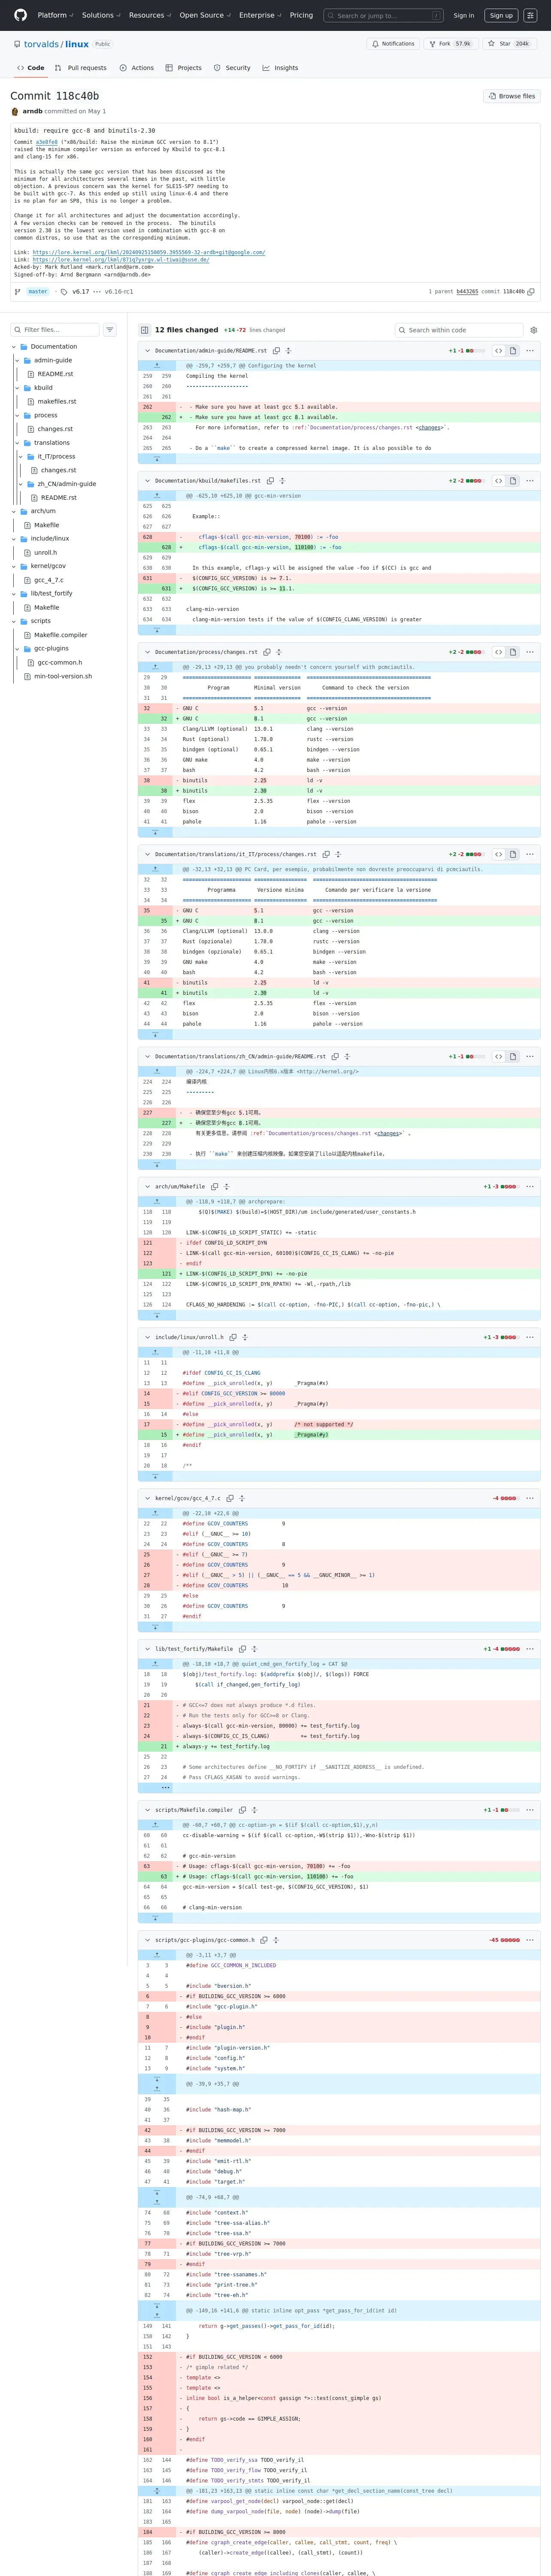
Task: Select unroll.h in the file tree
Action: (45, 553)
